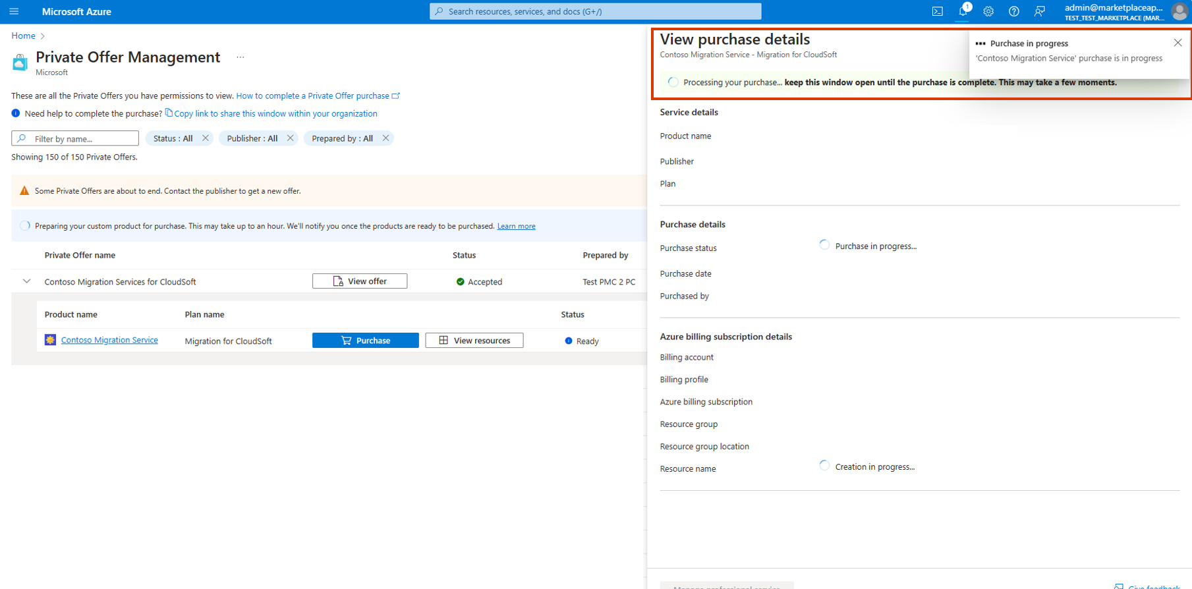Remove the Status filter
Screen dimensions: 1192x589
206,138
